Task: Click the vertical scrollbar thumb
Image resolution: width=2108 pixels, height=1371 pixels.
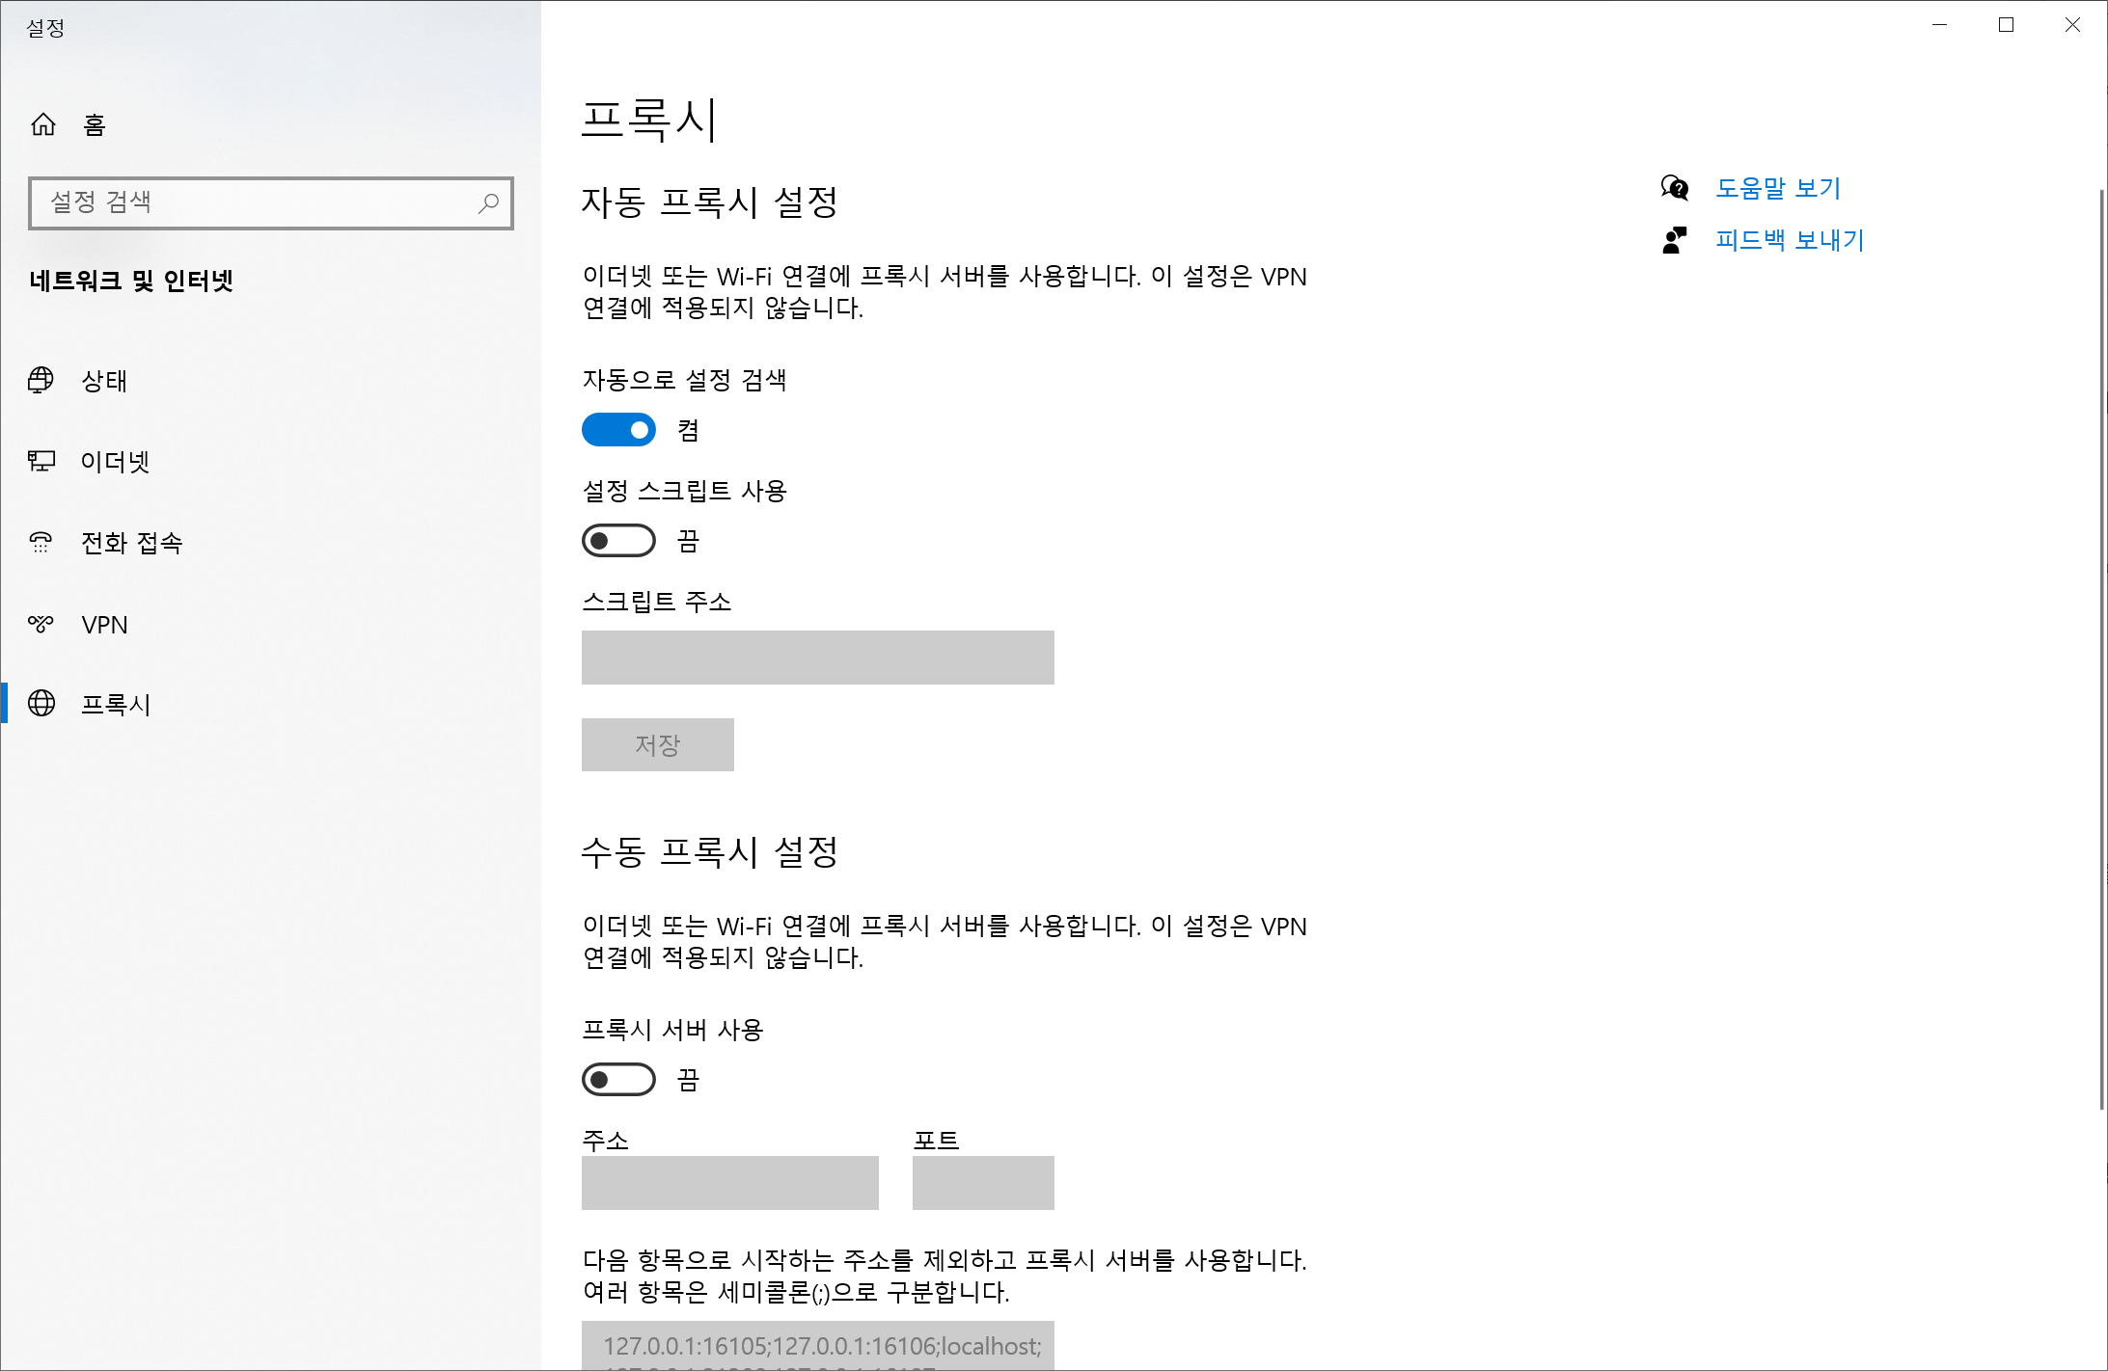Action: [x=2102, y=649]
